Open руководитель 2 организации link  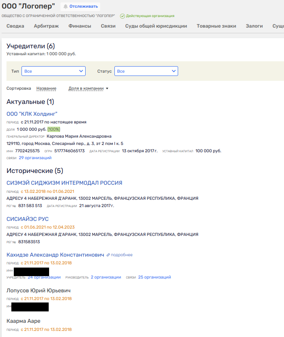pyautogui.click(x=106, y=277)
